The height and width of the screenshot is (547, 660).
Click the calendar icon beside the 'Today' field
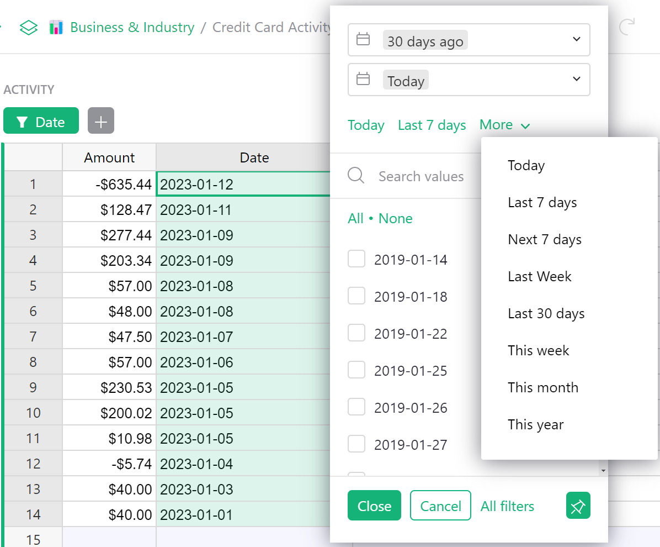(x=364, y=79)
